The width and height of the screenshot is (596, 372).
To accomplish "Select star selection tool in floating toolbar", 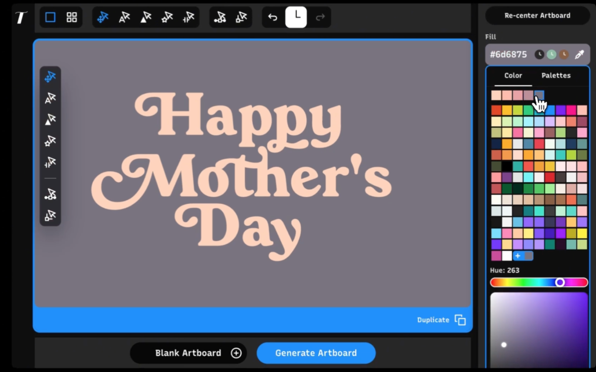I will 50,141.
